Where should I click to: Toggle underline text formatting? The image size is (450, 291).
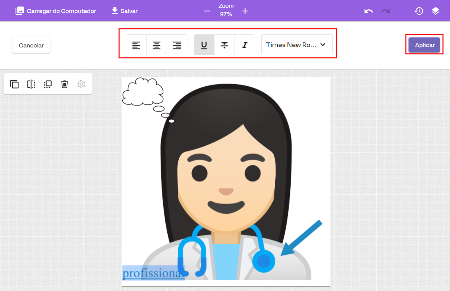click(x=204, y=45)
